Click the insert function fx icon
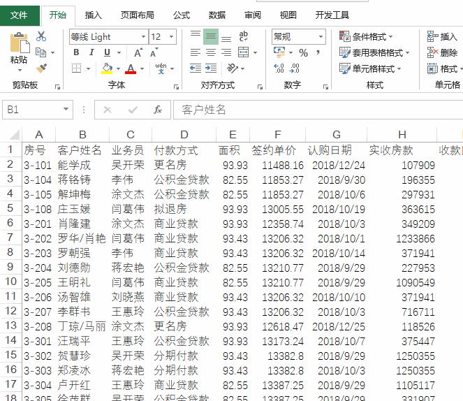 tap(158, 110)
